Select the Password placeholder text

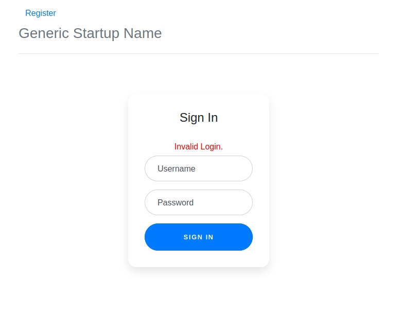(176, 202)
